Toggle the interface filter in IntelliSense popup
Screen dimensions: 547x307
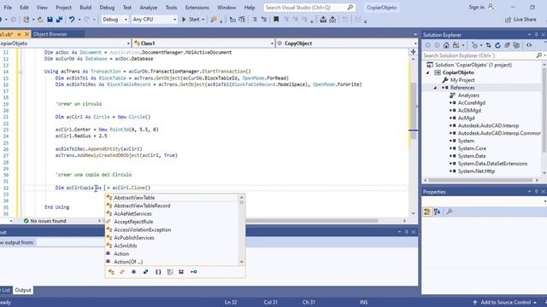tap(194, 272)
